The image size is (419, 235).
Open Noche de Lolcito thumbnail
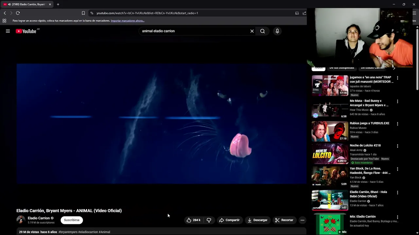(x=330, y=153)
